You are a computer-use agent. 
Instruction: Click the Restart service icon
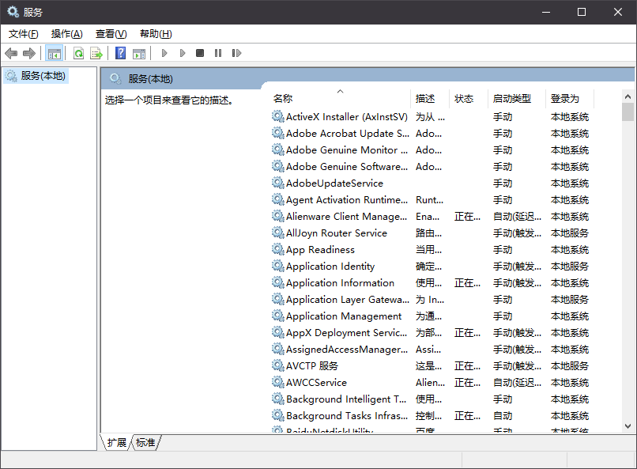pyautogui.click(x=236, y=53)
